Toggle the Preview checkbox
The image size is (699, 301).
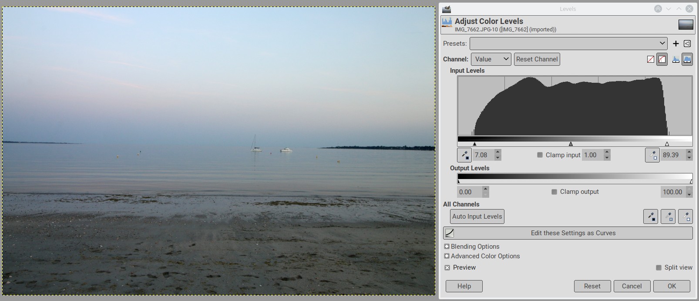(447, 267)
